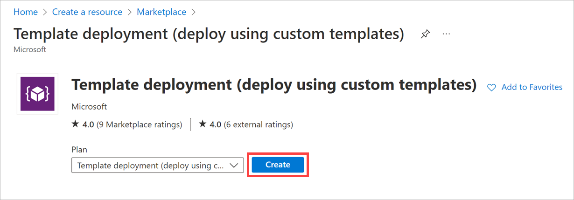Image resolution: width=574 pixels, height=200 pixels.
Task: Select the 9 Marketplace ratings text
Action: point(139,124)
